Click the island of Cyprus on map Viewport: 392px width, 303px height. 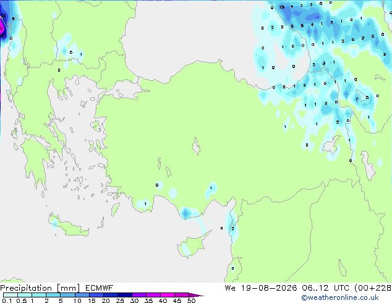point(192,245)
